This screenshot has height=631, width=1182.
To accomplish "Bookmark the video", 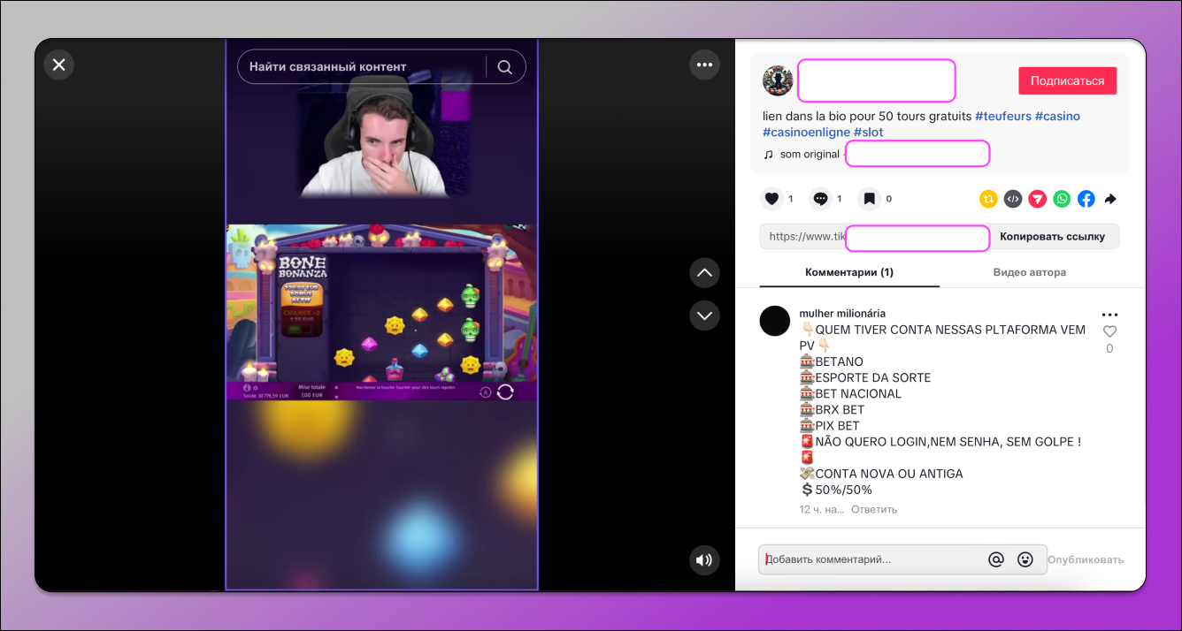I will click(x=868, y=198).
